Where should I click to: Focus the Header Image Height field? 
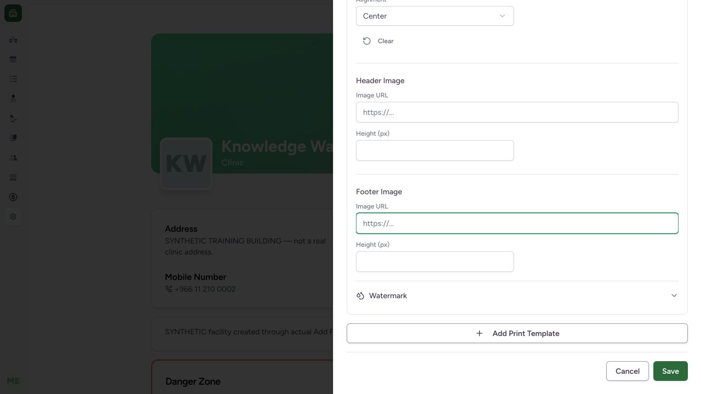coord(435,150)
